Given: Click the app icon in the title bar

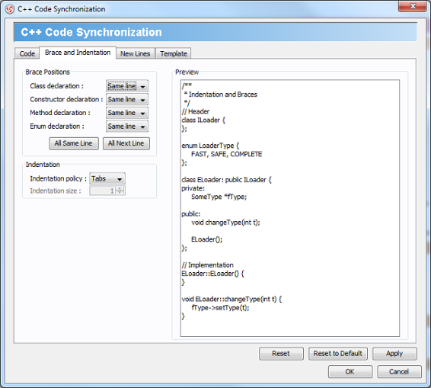Looking at the screenshot, I should 10,9.
